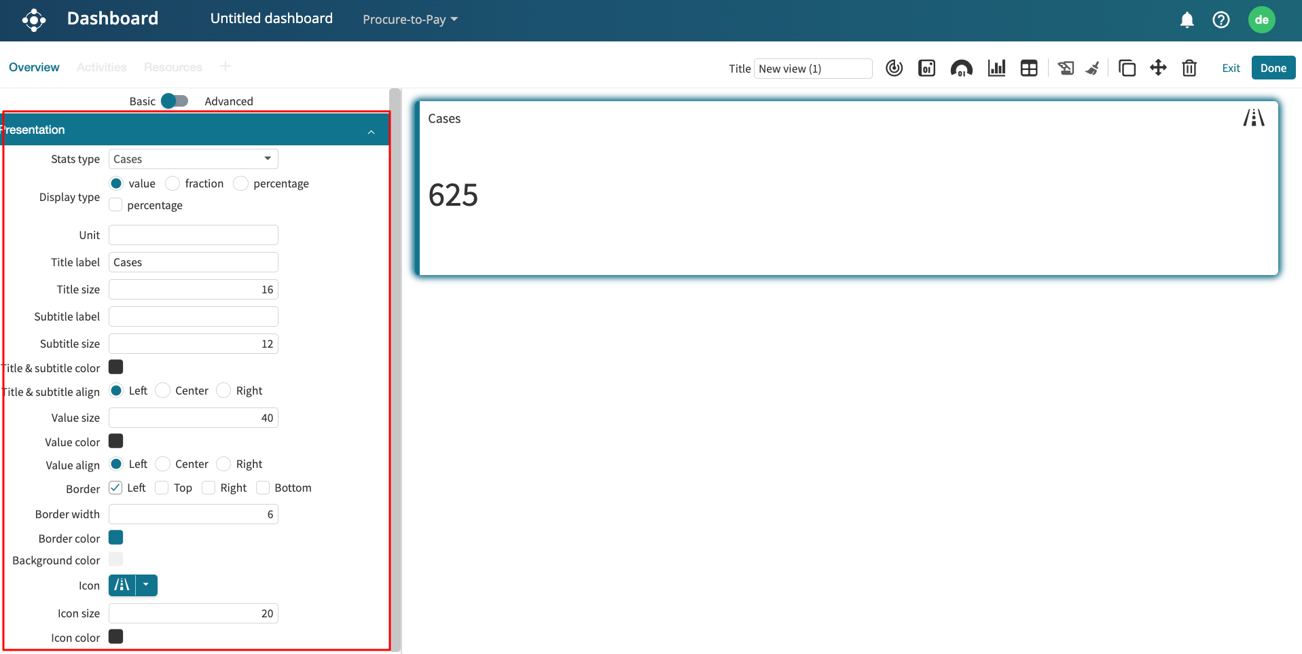The height and width of the screenshot is (654, 1302).
Task: Click the Title label input field
Action: (193, 262)
